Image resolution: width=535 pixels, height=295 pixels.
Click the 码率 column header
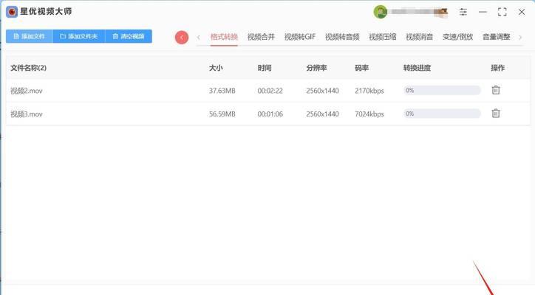click(361, 68)
